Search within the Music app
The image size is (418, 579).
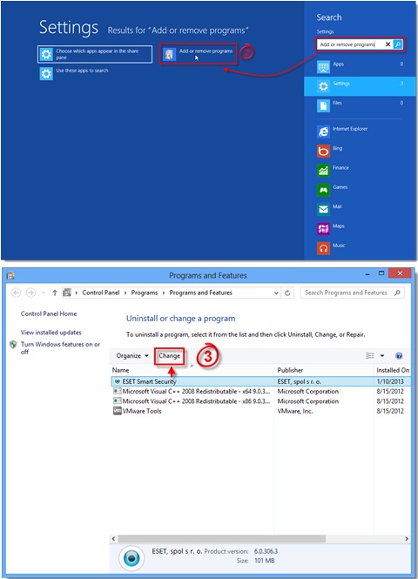click(331, 248)
